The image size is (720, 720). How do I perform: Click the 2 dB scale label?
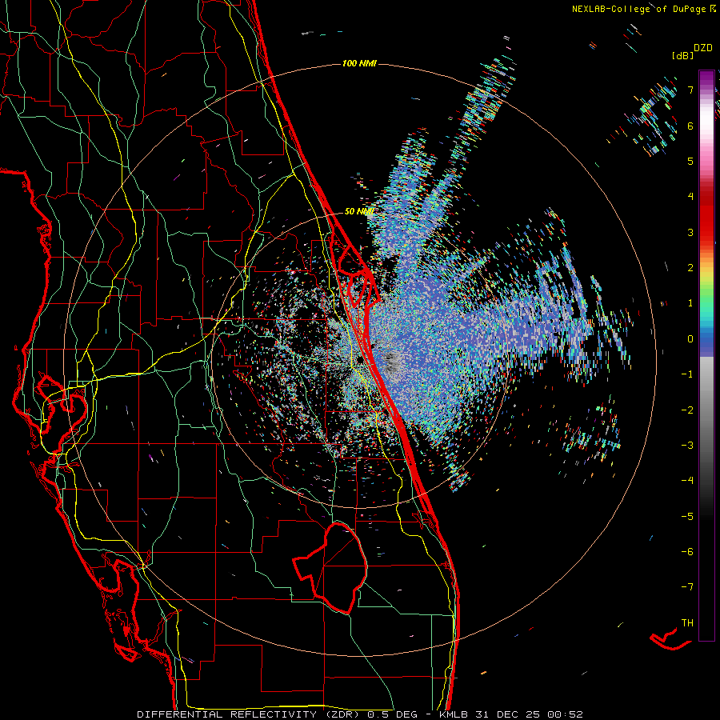click(690, 268)
